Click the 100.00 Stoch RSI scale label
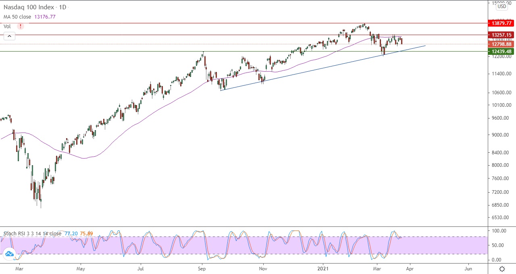Image resolution: width=516 pixels, height=274 pixels. [x=499, y=231]
